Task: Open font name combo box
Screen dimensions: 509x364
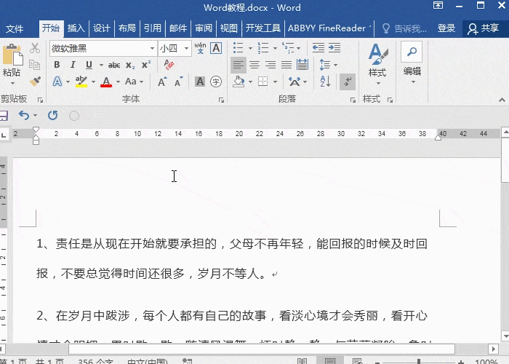Action: pos(103,49)
